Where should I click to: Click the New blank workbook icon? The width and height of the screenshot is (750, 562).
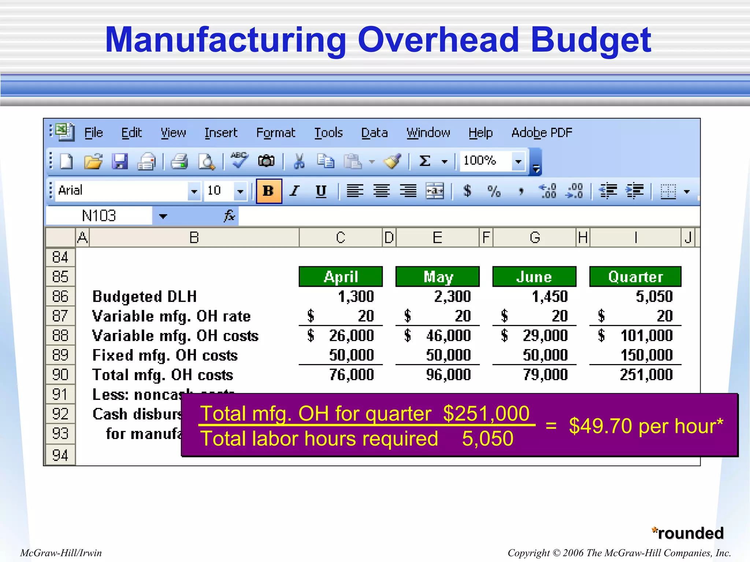(66, 161)
